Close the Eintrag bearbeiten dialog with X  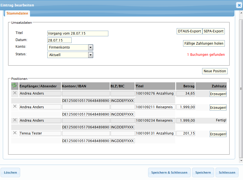click(239, 5)
